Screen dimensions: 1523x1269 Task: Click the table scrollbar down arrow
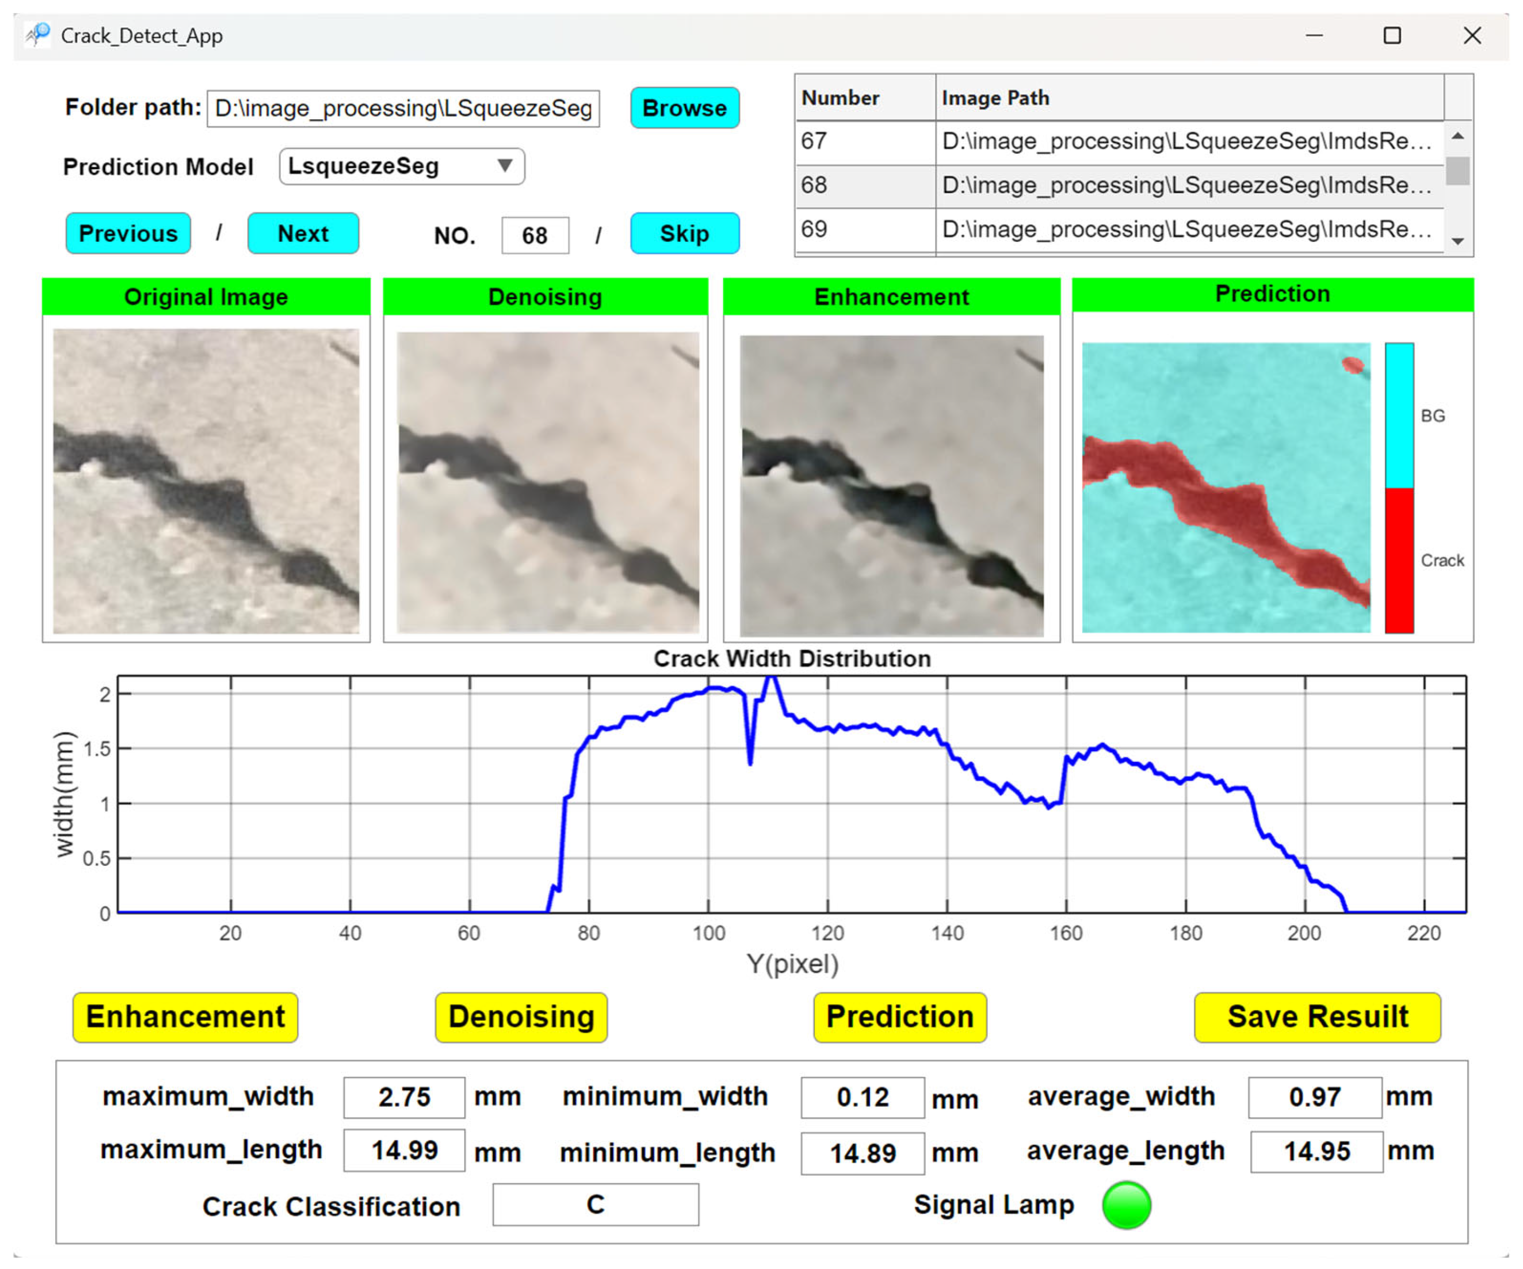[1458, 242]
